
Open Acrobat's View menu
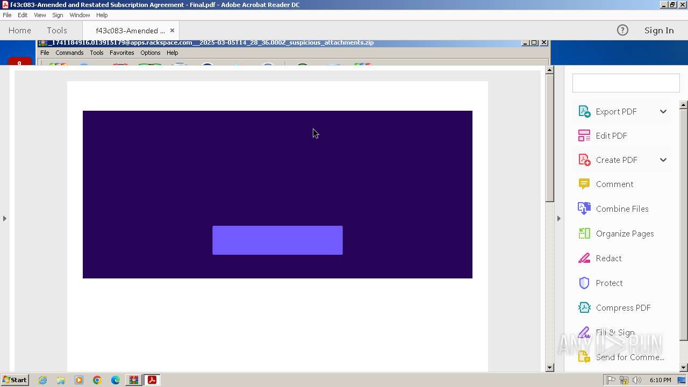tap(40, 15)
